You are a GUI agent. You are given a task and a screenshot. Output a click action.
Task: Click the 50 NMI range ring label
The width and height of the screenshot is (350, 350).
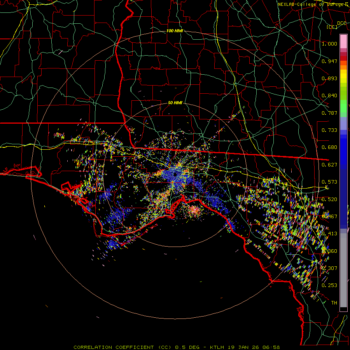pos(175,103)
